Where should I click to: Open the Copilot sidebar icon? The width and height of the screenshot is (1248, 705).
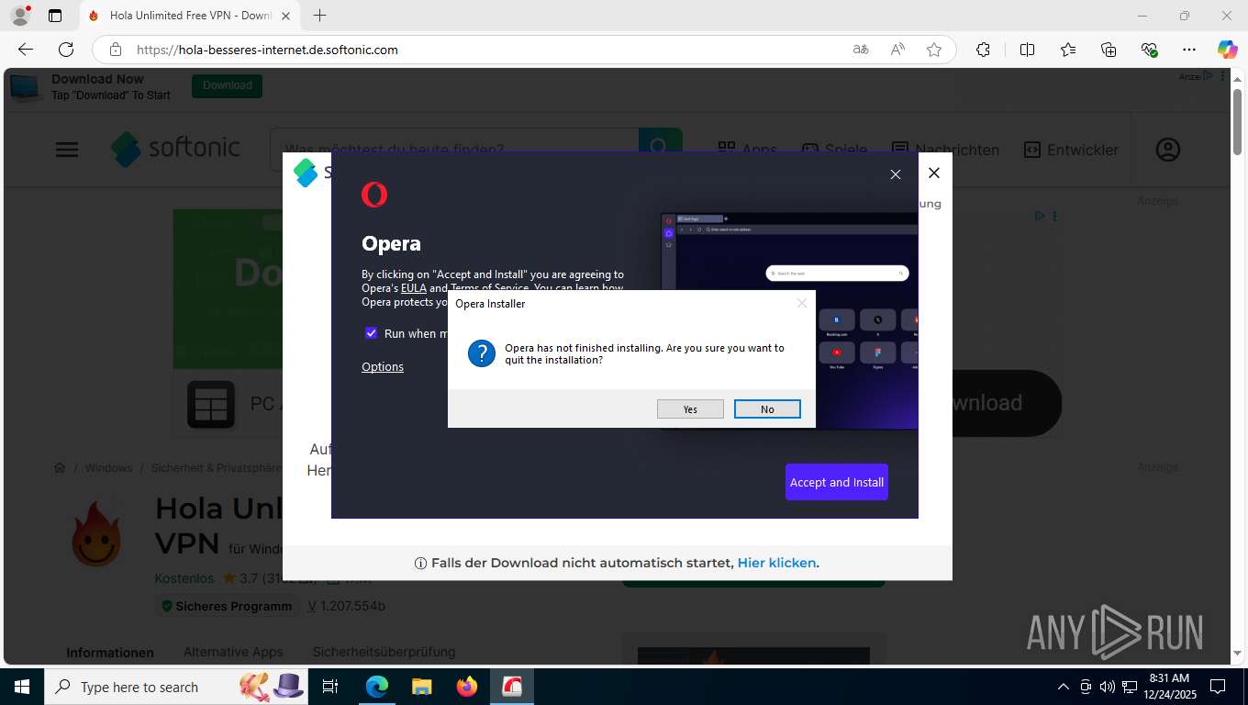(x=1227, y=50)
